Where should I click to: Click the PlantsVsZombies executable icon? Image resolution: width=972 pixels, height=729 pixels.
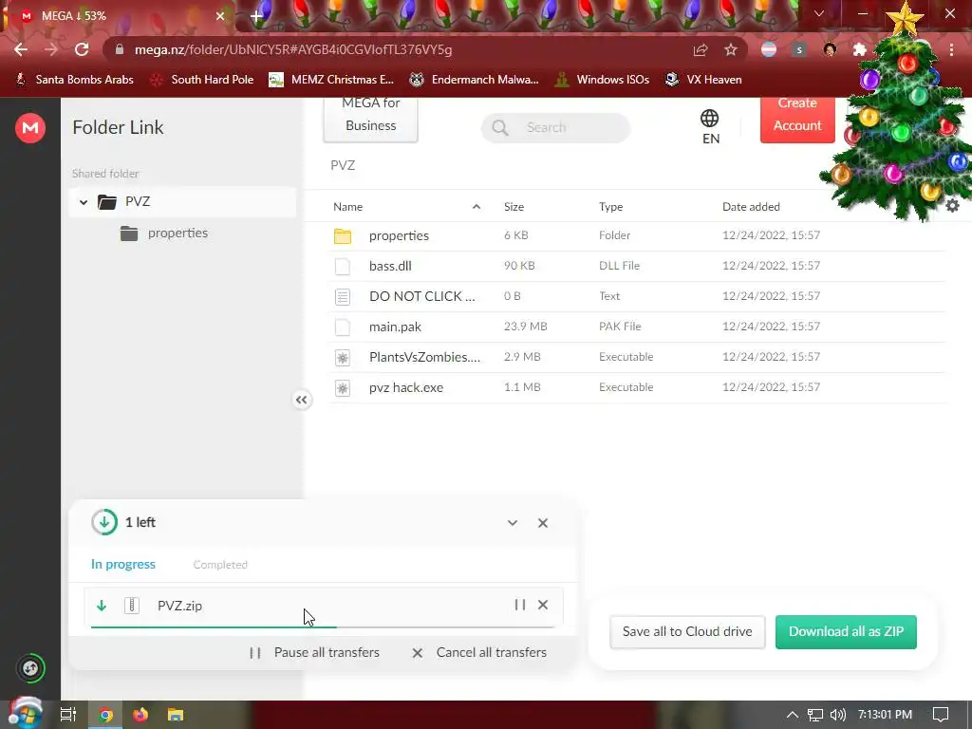[x=342, y=357]
